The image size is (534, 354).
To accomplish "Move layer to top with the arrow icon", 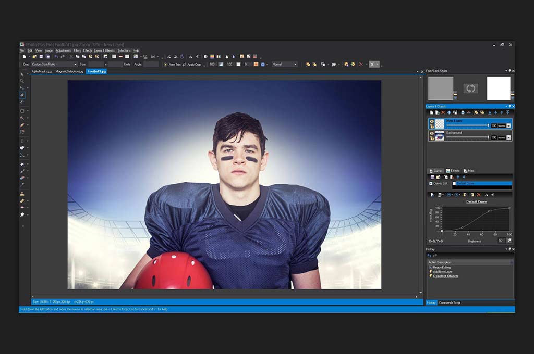I will tap(507, 112).
